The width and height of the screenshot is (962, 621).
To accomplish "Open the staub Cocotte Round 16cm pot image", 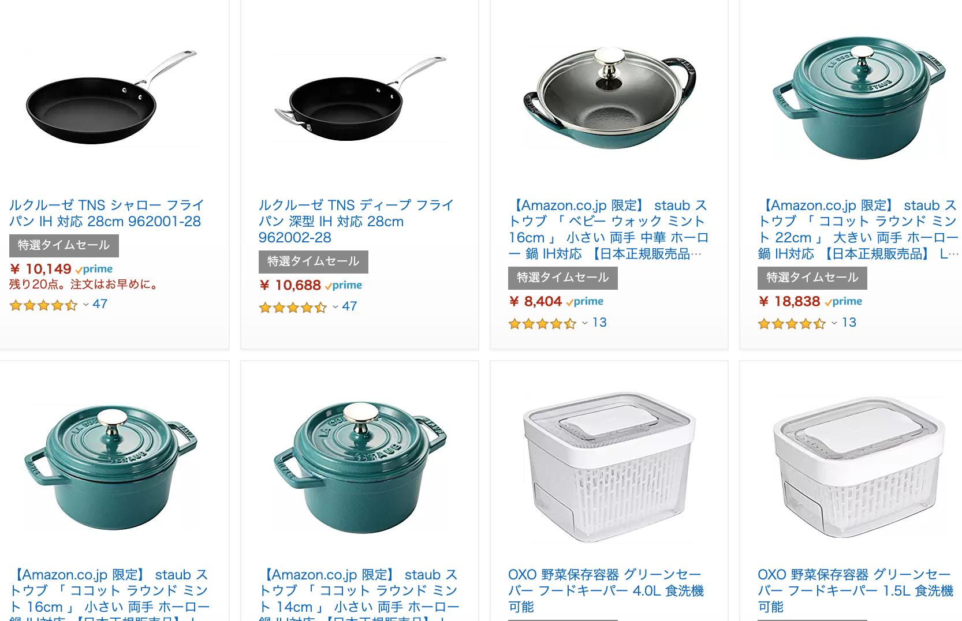I will [x=112, y=469].
